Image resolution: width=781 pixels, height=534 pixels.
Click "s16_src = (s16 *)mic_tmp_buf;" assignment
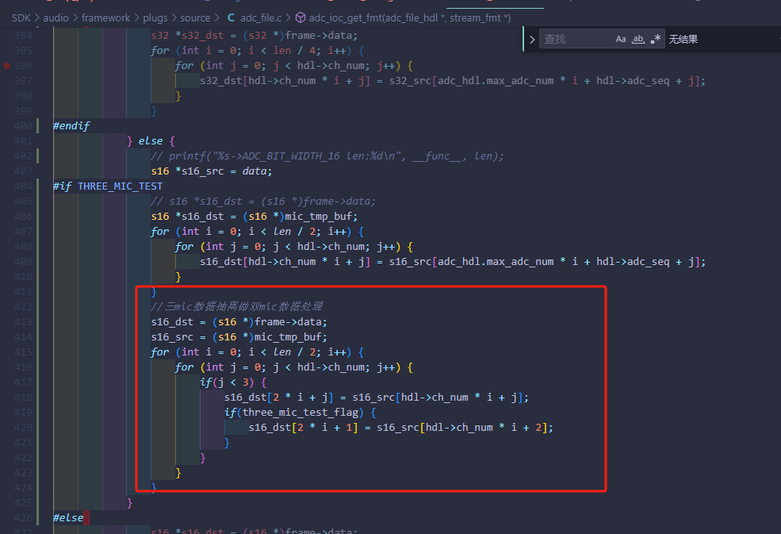pyautogui.click(x=239, y=337)
